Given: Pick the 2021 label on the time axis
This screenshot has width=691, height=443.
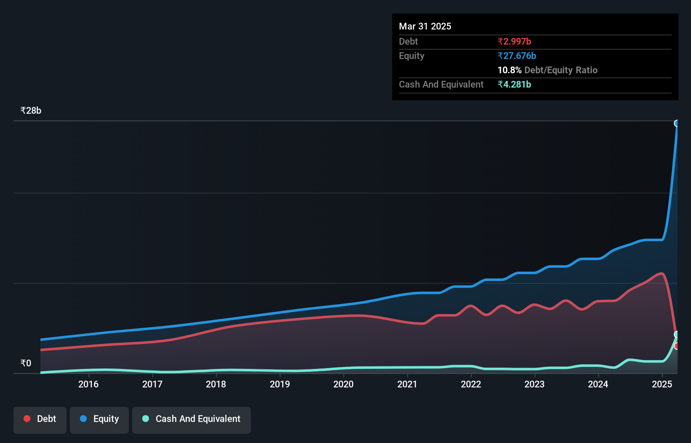Looking at the screenshot, I should coord(407,384).
